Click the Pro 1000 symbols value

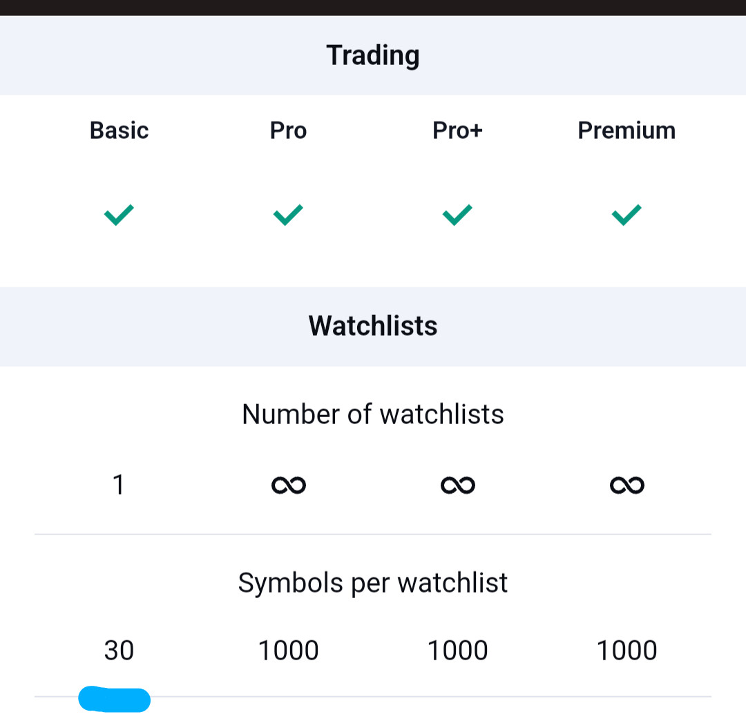pyautogui.click(x=288, y=650)
